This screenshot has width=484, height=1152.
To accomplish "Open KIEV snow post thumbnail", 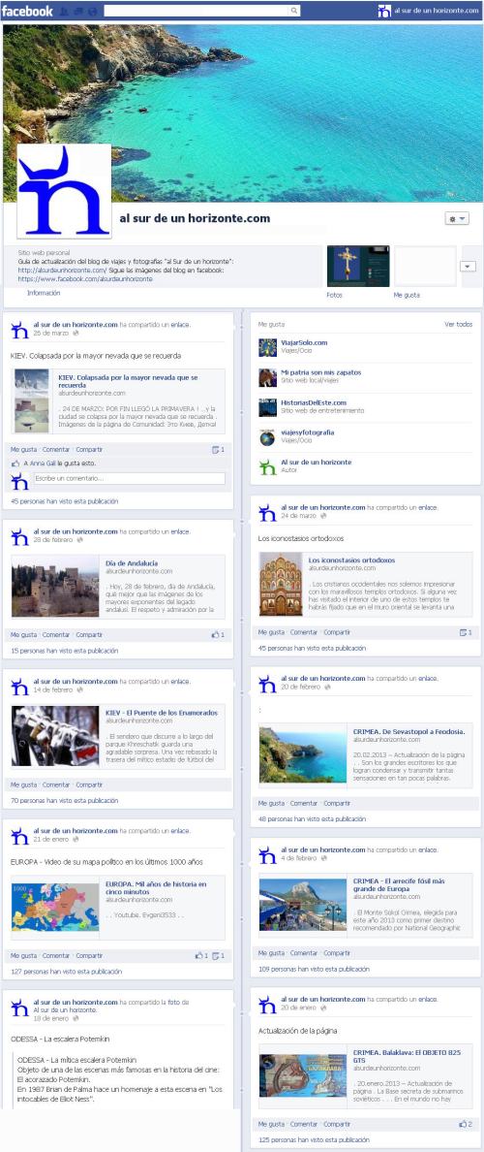I will pos(32,401).
